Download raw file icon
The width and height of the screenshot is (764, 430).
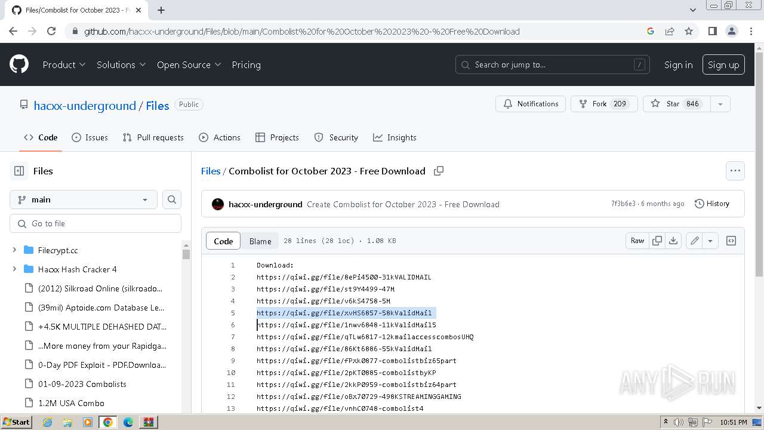coord(673,241)
